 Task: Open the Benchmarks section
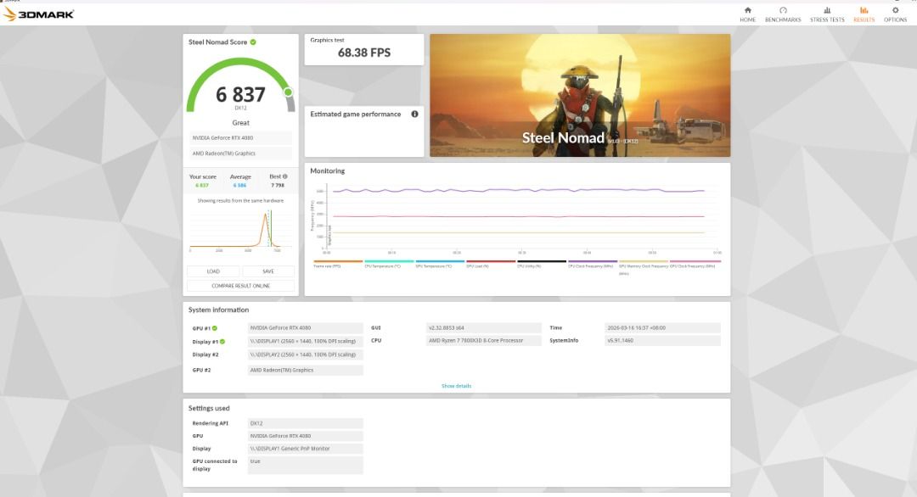tap(783, 14)
